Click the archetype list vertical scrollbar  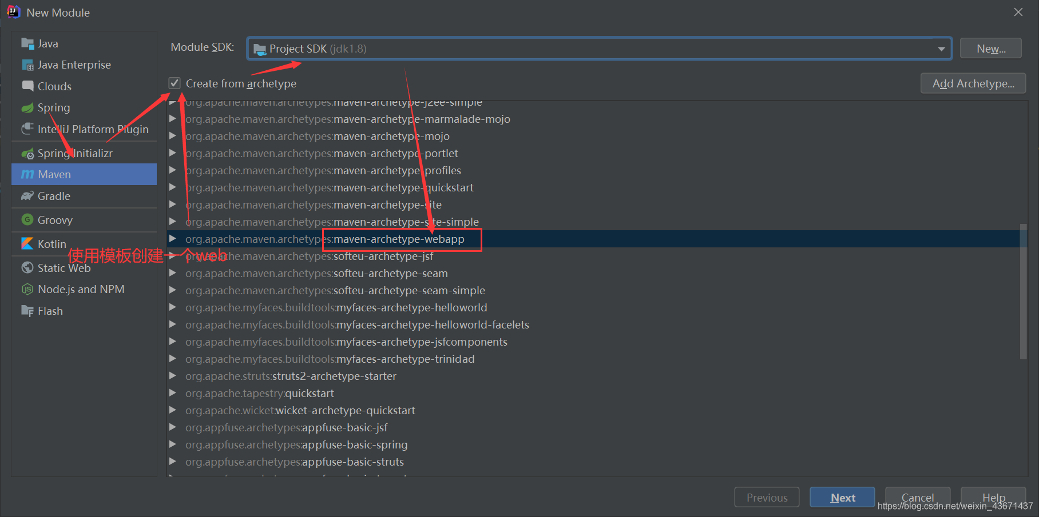pyautogui.click(x=1023, y=291)
